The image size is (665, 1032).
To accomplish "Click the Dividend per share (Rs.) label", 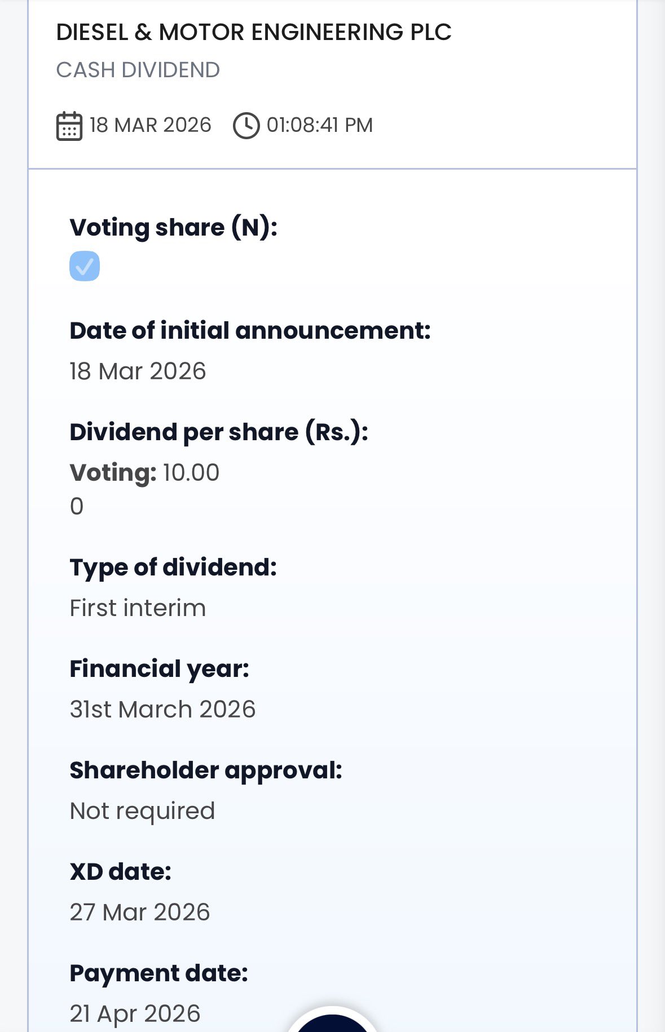I will click(219, 432).
